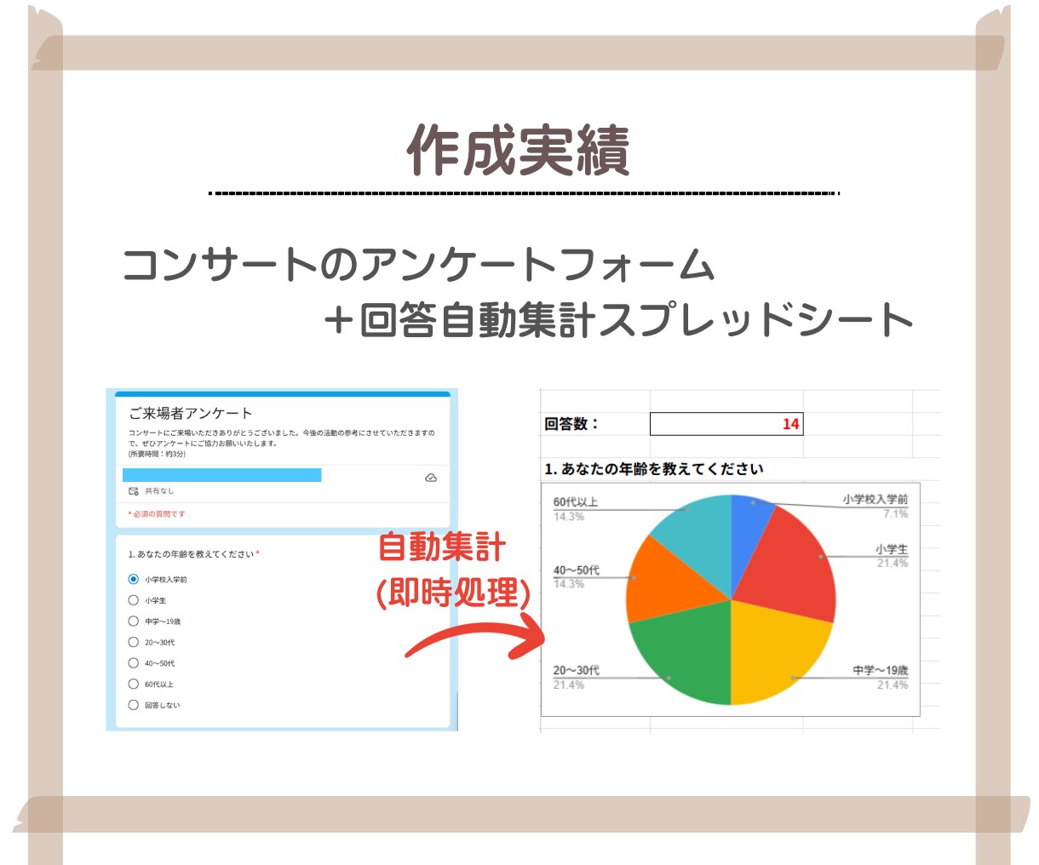Select the 回答しない radio option
This screenshot has width=1039, height=865.
(133, 705)
